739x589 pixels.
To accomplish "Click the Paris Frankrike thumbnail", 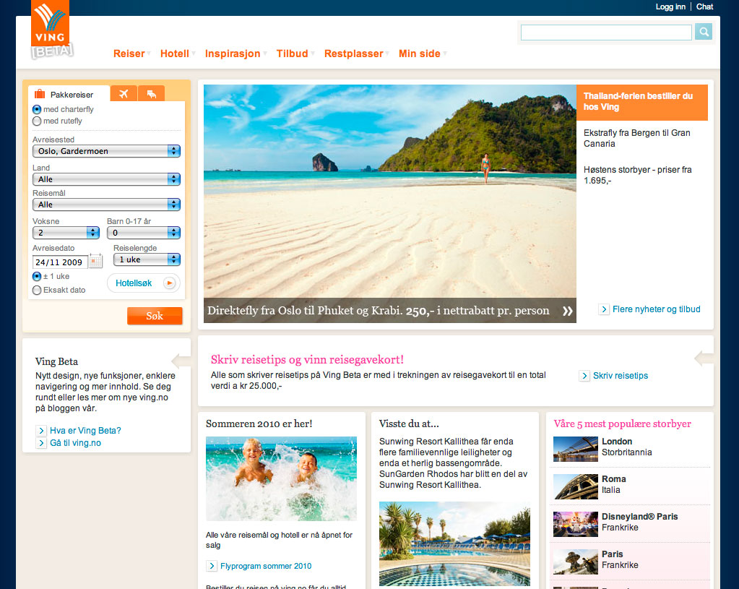I will [x=576, y=562].
